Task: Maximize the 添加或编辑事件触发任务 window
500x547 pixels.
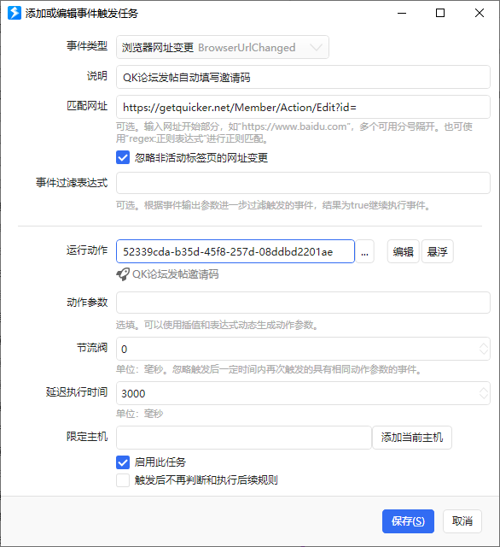Action: (x=440, y=14)
